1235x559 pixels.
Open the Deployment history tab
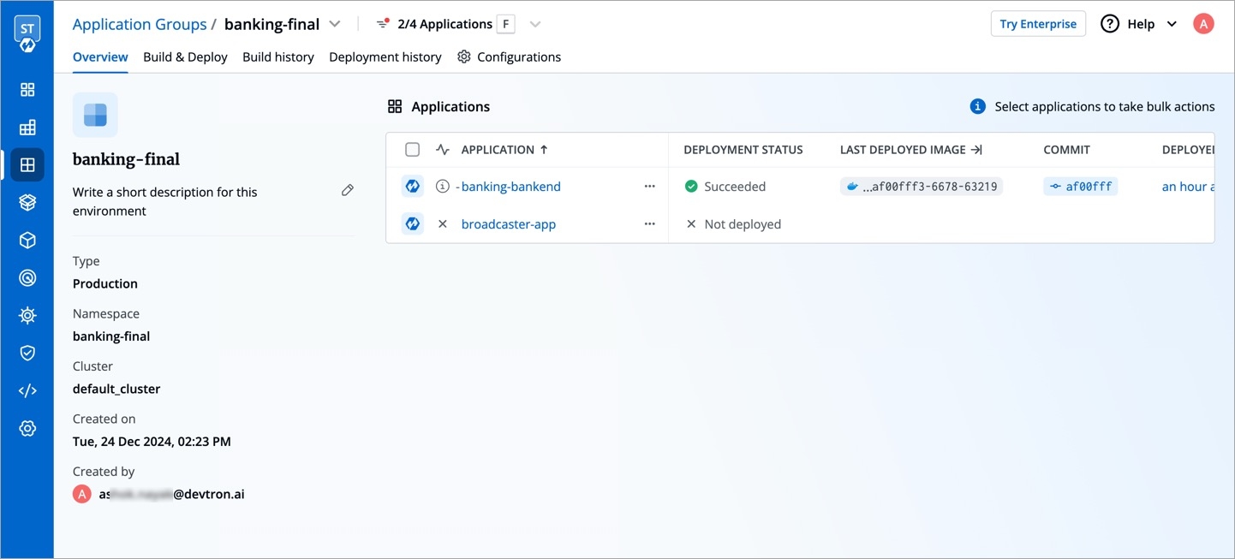[385, 56]
